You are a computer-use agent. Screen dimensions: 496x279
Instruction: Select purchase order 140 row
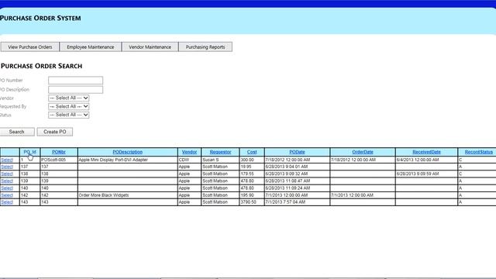coord(7,188)
